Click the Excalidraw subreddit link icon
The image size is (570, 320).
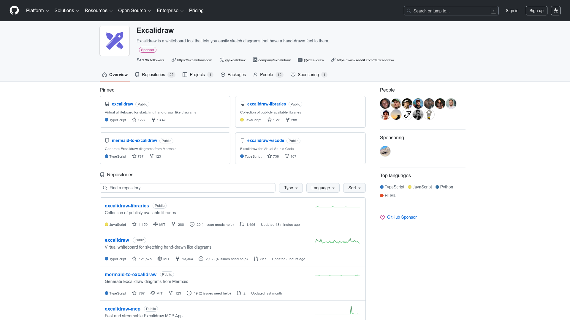pos(333,60)
